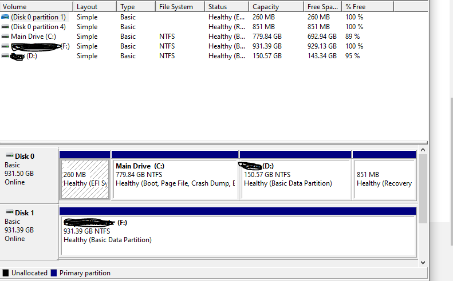453x281 pixels.
Task: Click the D: volume drive icon in list
Action: point(5,56)
